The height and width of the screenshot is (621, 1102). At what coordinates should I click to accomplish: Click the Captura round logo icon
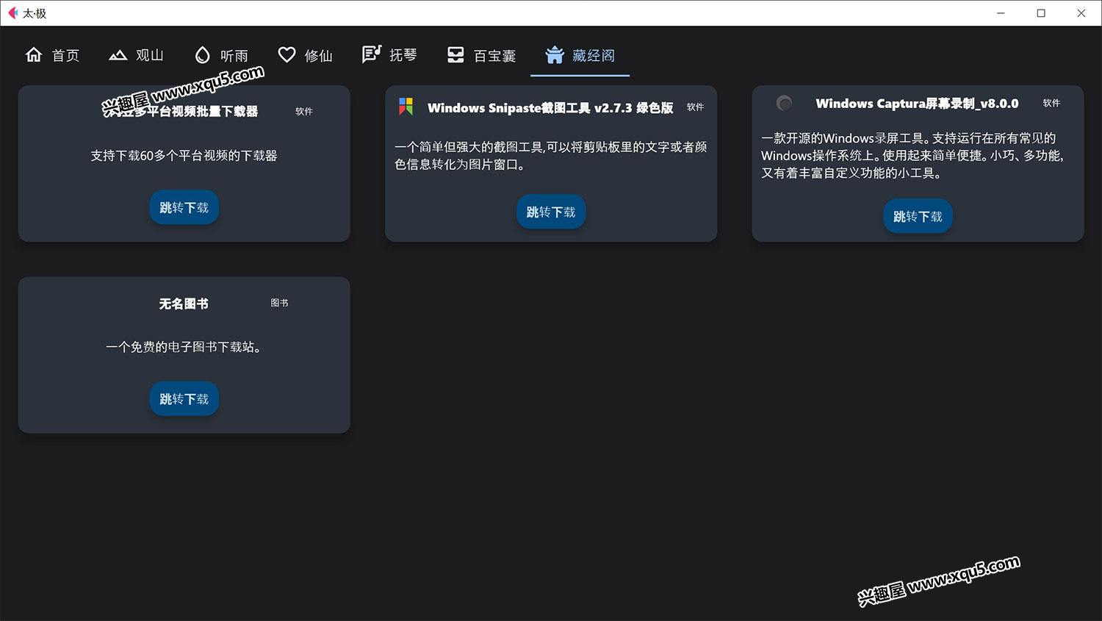click(x=785, y=103)
